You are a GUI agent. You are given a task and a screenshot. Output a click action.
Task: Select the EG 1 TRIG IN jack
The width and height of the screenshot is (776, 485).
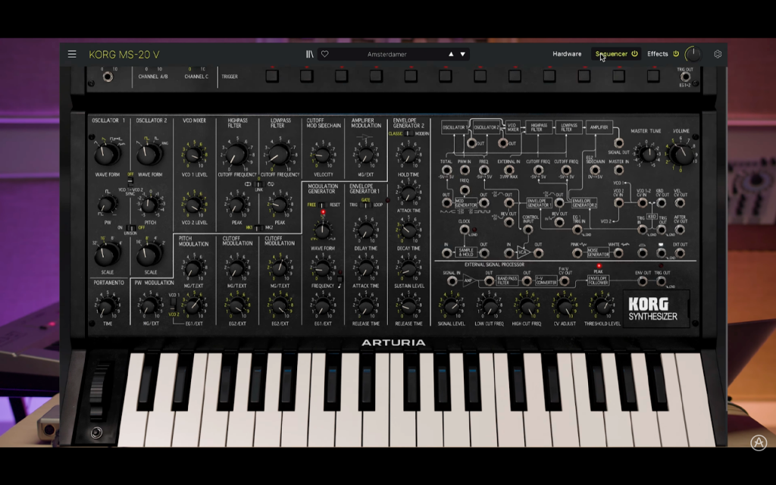[577, 230]
